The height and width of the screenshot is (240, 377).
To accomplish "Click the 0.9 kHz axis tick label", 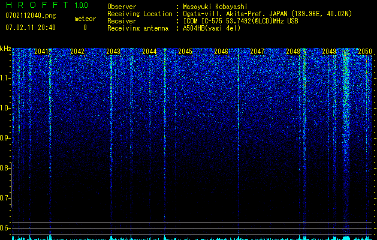I will 5,138.
